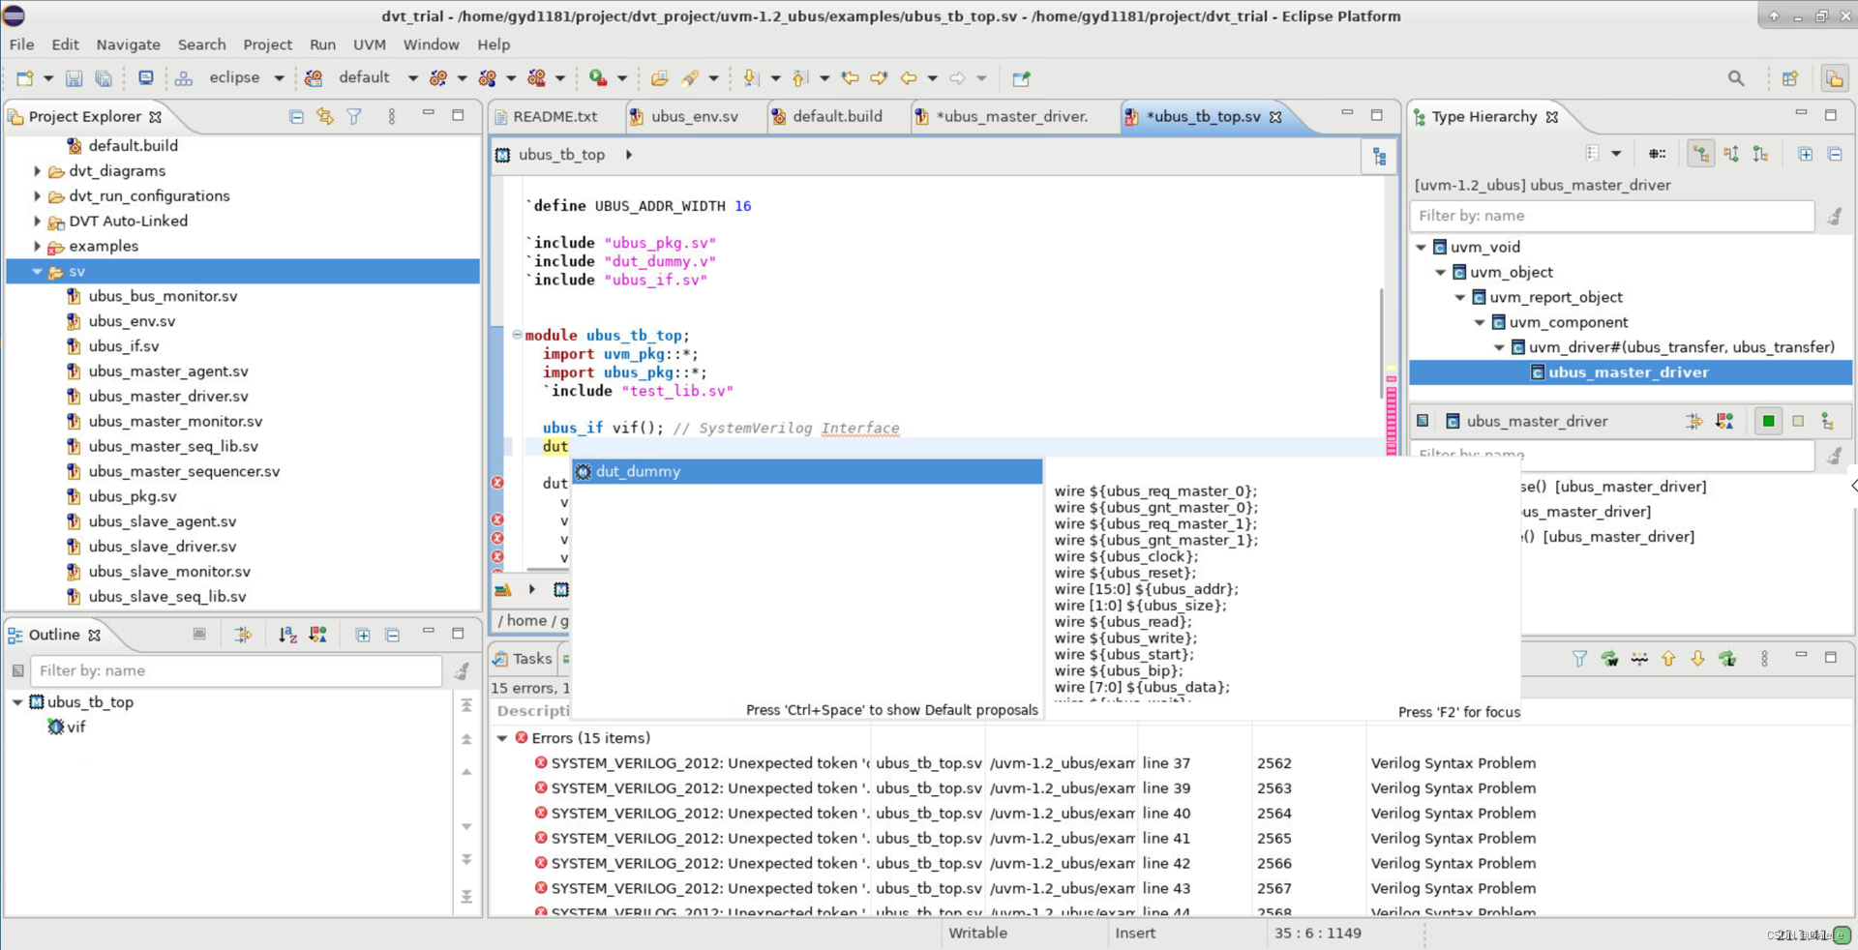Image resolution: width=1858 pixels, height=950 pixels.
Task: Open the eclipse dropdown arrow in toolbar
Action: pos(279,78)
